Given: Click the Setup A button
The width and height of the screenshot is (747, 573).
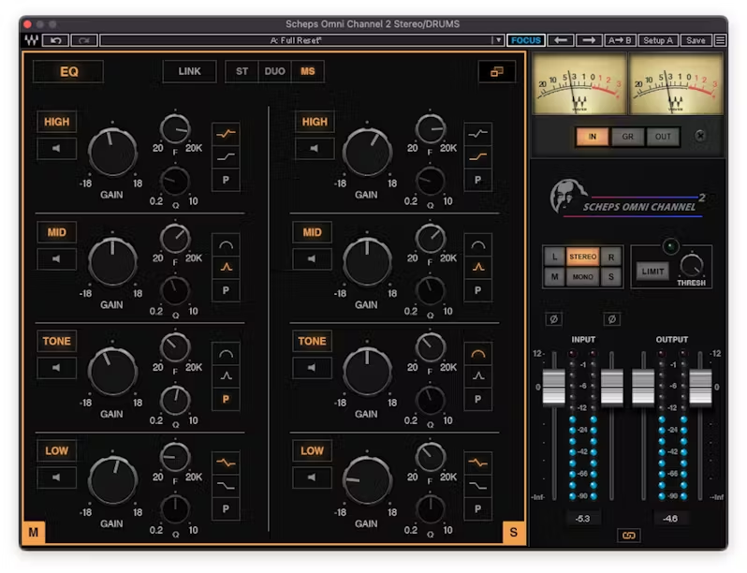Looking at the screenshot, I should pos(658,40).
